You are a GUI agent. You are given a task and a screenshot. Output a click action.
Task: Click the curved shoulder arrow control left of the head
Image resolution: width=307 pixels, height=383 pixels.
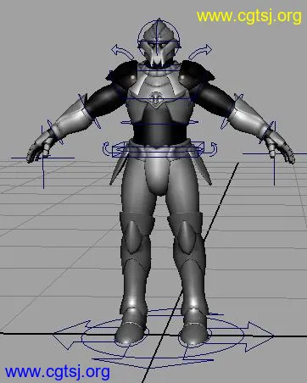pyautogui.click(x=120, y=52)
